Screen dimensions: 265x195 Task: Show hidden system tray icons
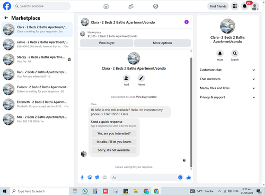[x=219, y=191]
